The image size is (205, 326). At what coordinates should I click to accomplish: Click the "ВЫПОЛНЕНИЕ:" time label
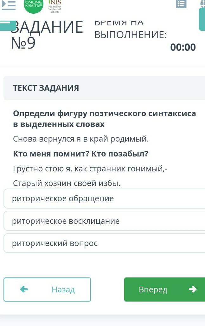click(x=130, y=35)
